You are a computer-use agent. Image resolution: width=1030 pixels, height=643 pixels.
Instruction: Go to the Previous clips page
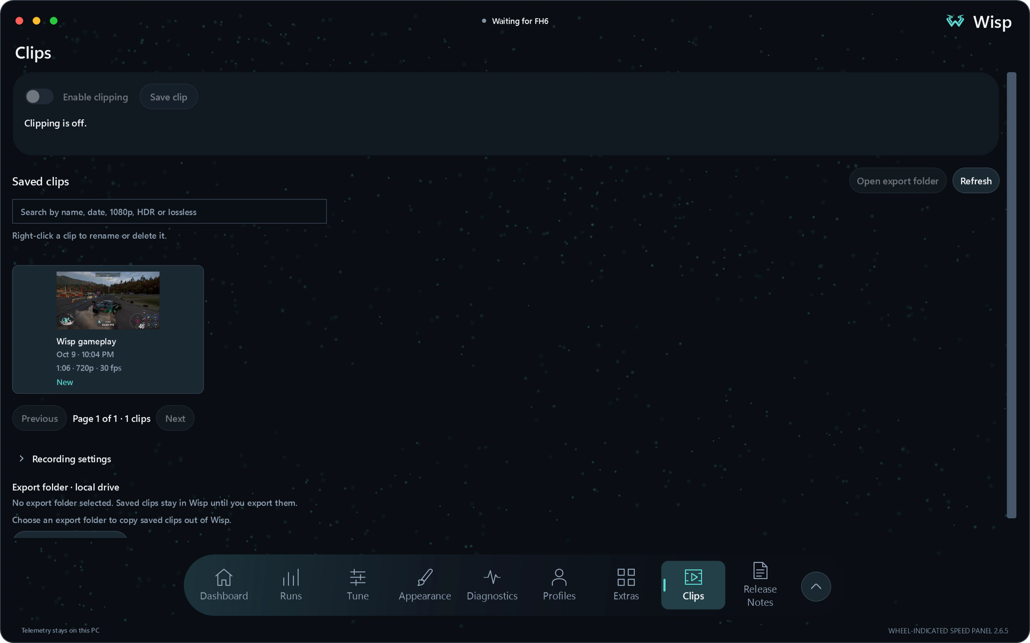click(x=40, y=418)
